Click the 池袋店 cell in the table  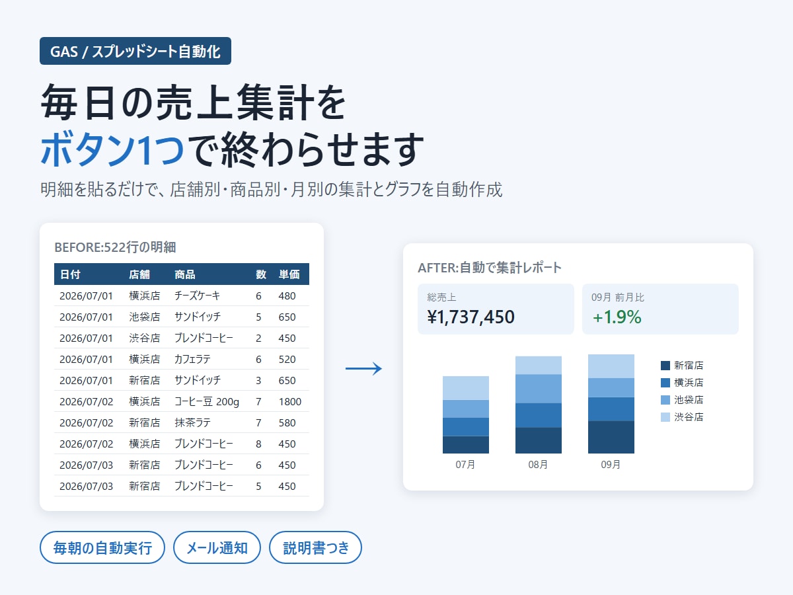145,317
